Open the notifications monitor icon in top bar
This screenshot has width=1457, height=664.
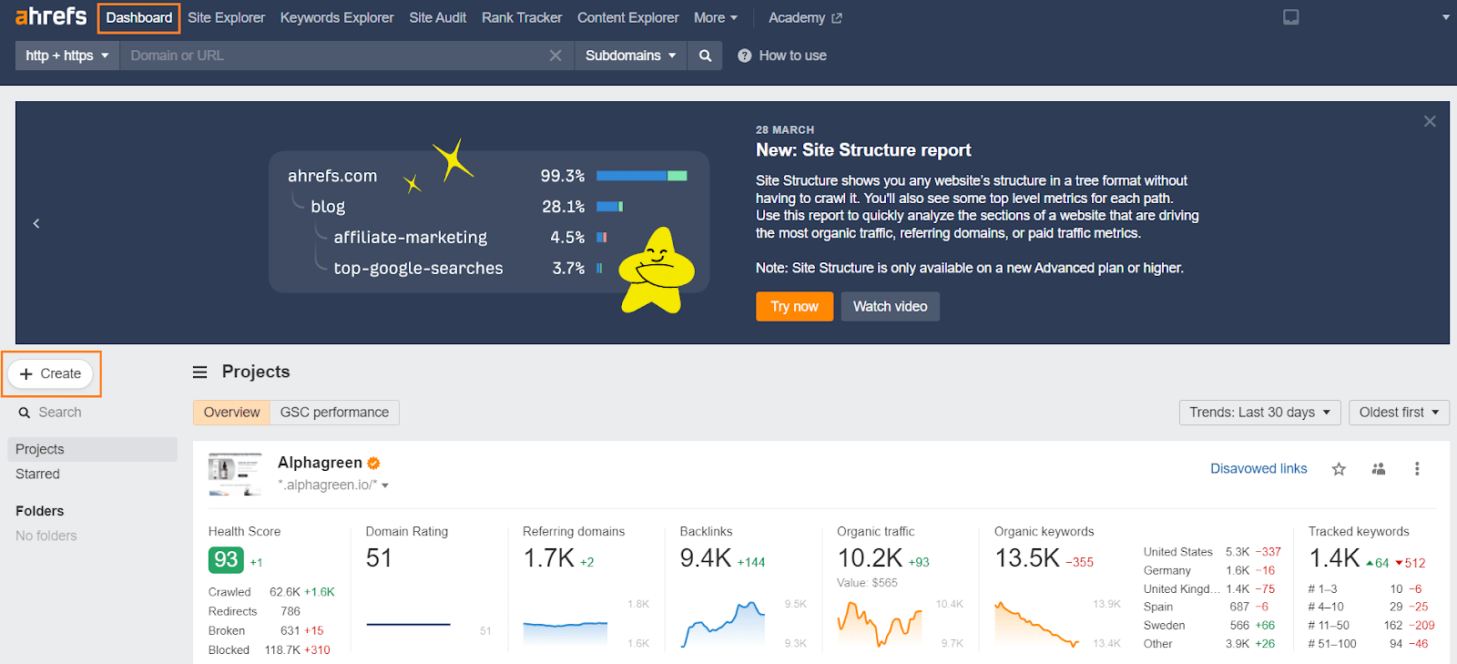click(1290, 17)
